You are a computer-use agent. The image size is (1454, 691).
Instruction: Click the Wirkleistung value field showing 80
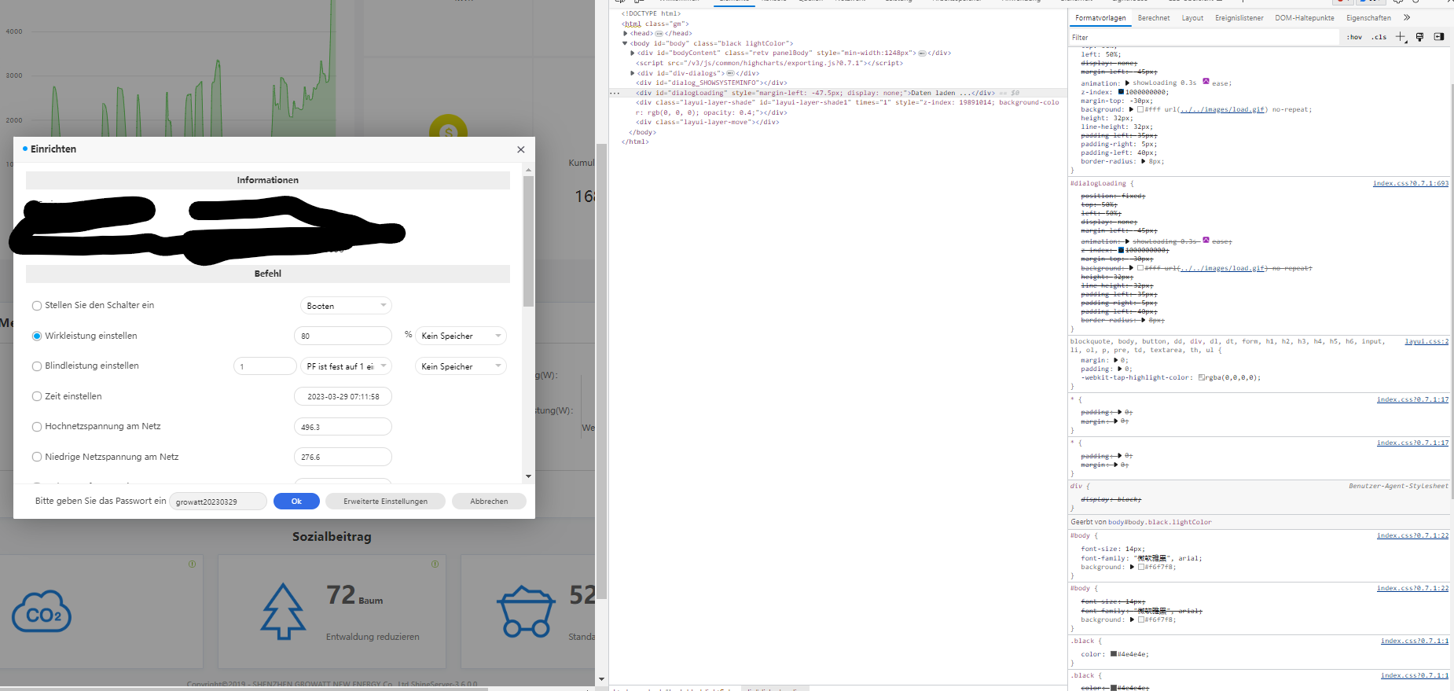pyautogui.click(x=343, y=336)
